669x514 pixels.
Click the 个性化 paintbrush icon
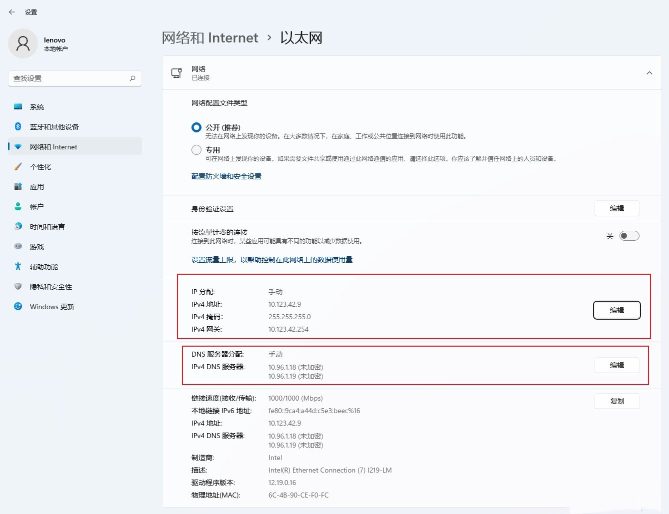coord(18,167)
